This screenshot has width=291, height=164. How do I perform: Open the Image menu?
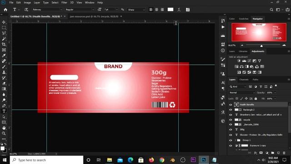coord(27,3)
